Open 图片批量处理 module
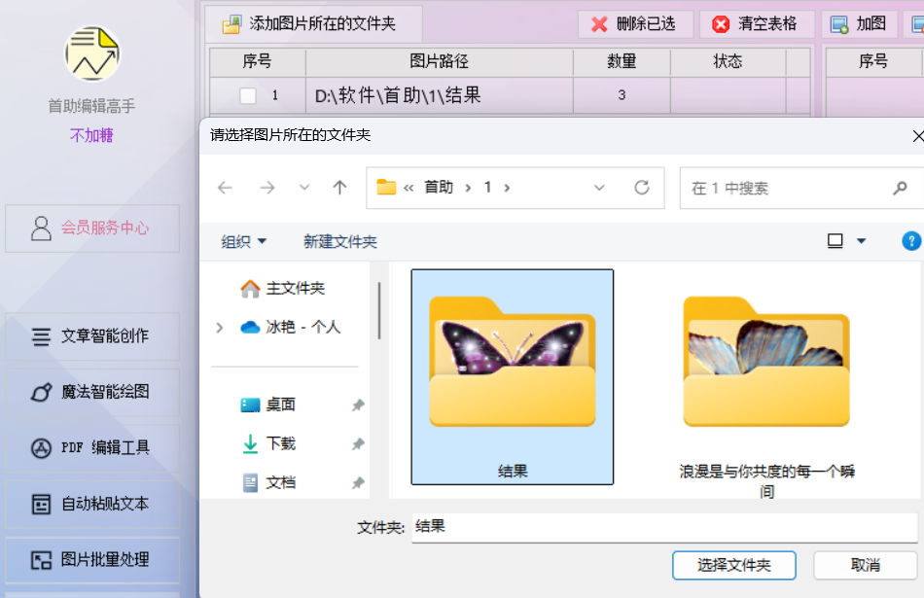This screenshot has height=598, width=924. coord(92,560)
